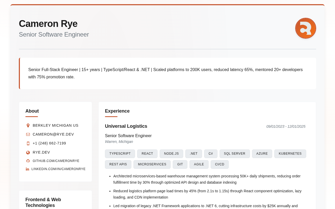Click the CI/CD skill tag
This screenshot has width=335, height=209.
tap(220, 164)
